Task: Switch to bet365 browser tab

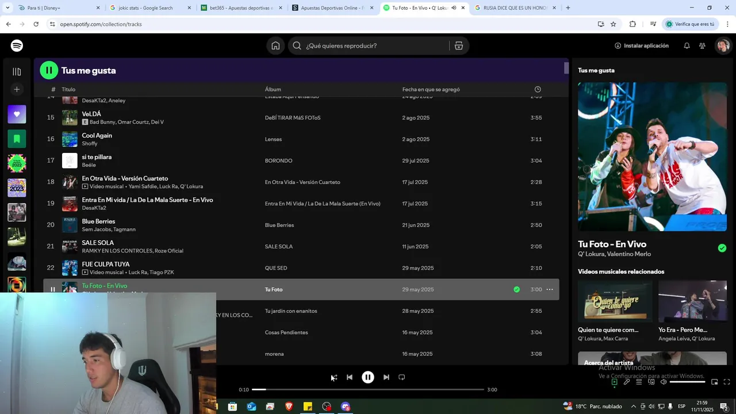Action: (x=241, y=8)
